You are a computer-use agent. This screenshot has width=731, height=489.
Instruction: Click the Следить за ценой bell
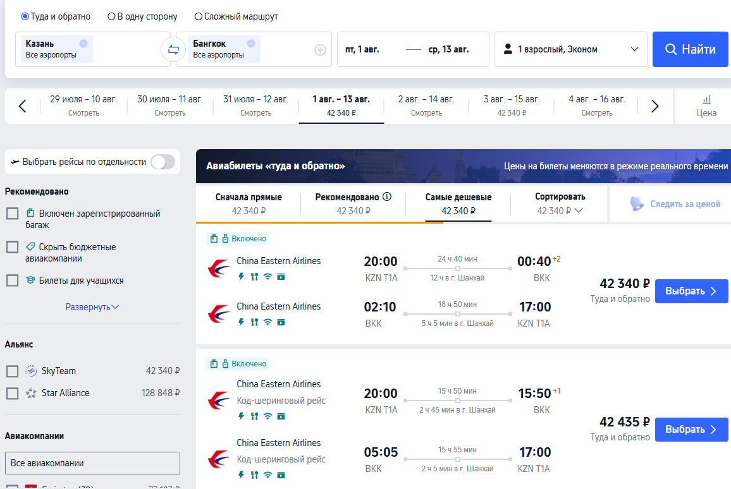[637, 204]
